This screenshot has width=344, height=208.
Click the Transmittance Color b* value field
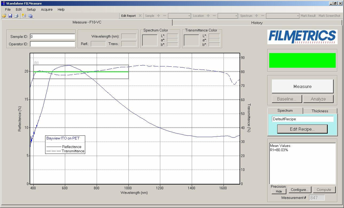coord(214,45)
